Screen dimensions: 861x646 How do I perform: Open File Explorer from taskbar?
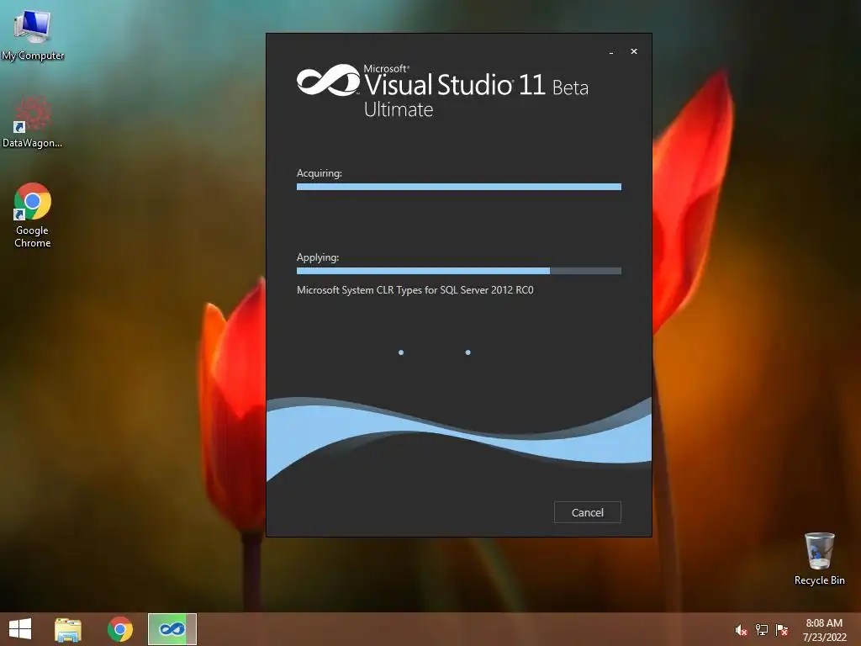pyautogui.click(x=68, y=629)
